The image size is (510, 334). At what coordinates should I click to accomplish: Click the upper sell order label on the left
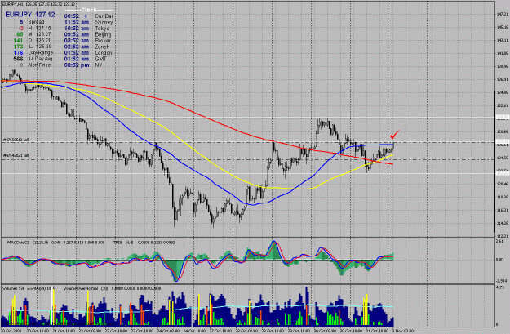pos(16,140)
